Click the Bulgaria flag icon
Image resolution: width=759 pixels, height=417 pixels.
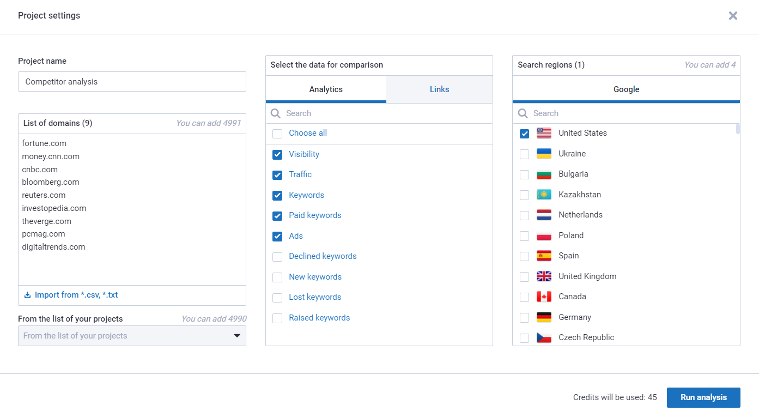coord(544,174)
